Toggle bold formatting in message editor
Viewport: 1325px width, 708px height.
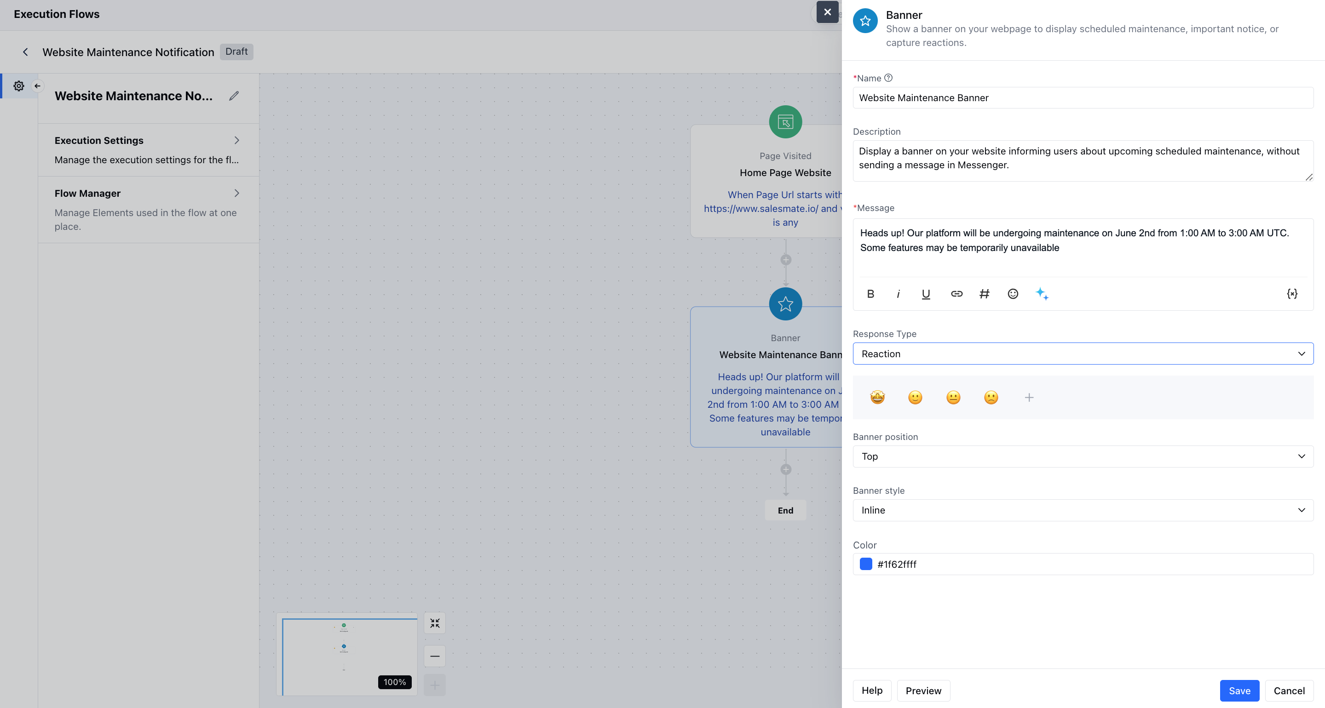coord(870,294)
